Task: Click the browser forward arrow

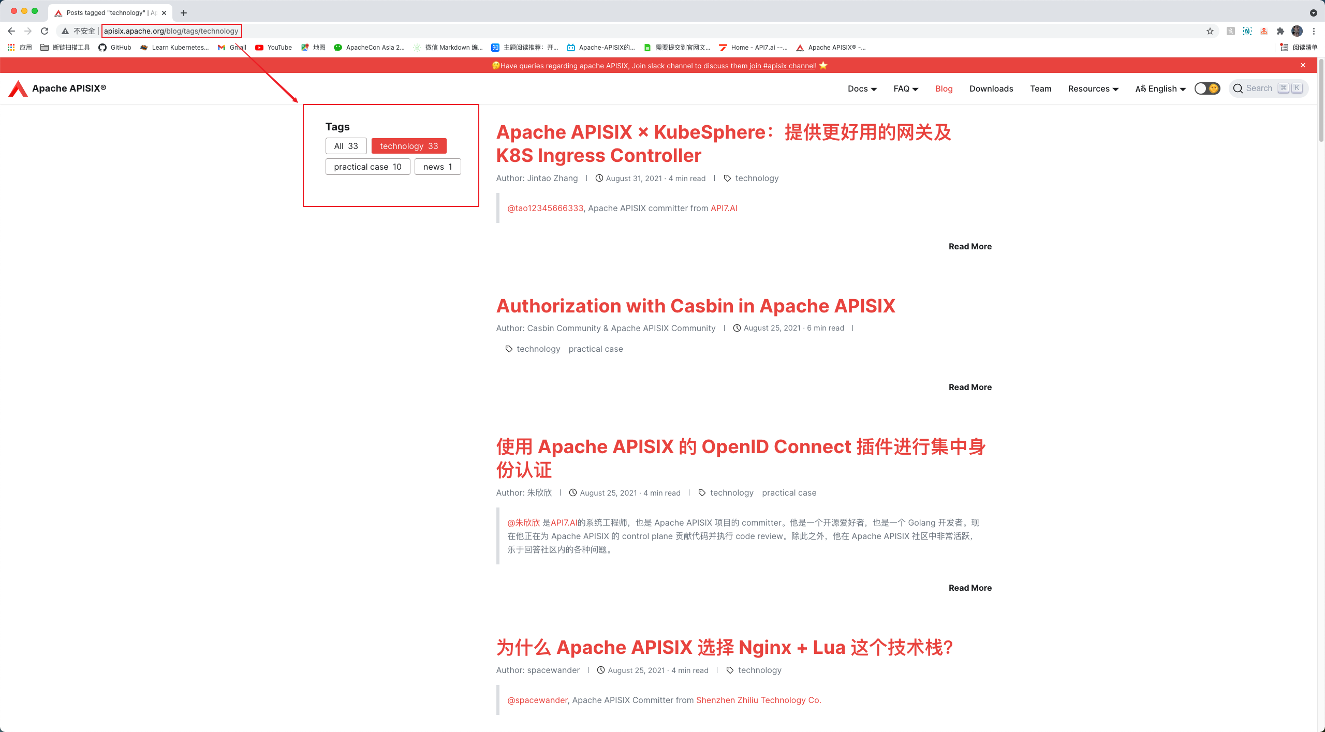Action: (x=28, y=31)
